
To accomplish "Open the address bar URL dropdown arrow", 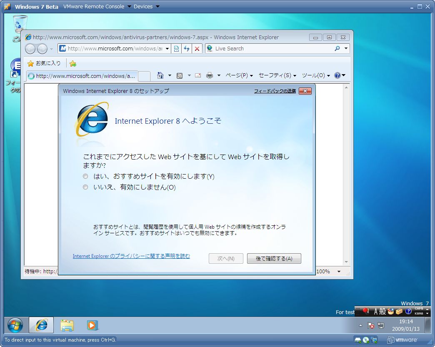I will tap(167, 49).
